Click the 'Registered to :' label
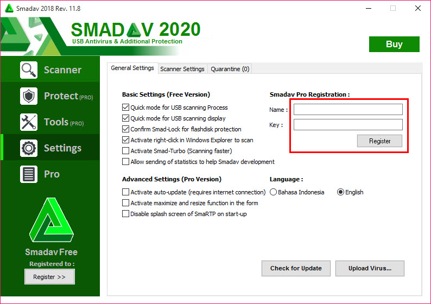This screenshot has width=431, height=304. (52, 264)
